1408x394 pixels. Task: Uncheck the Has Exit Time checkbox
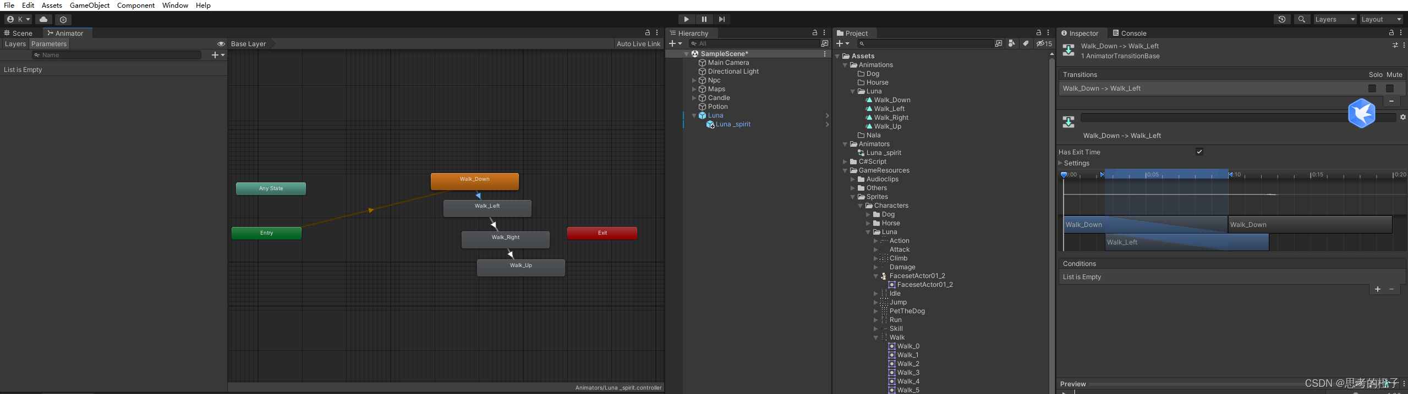click(1199, 152)
